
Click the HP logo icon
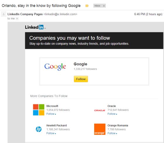[39, 129]
